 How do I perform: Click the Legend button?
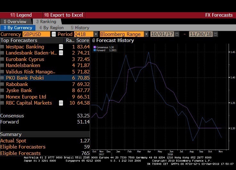(x=21, y=15)
